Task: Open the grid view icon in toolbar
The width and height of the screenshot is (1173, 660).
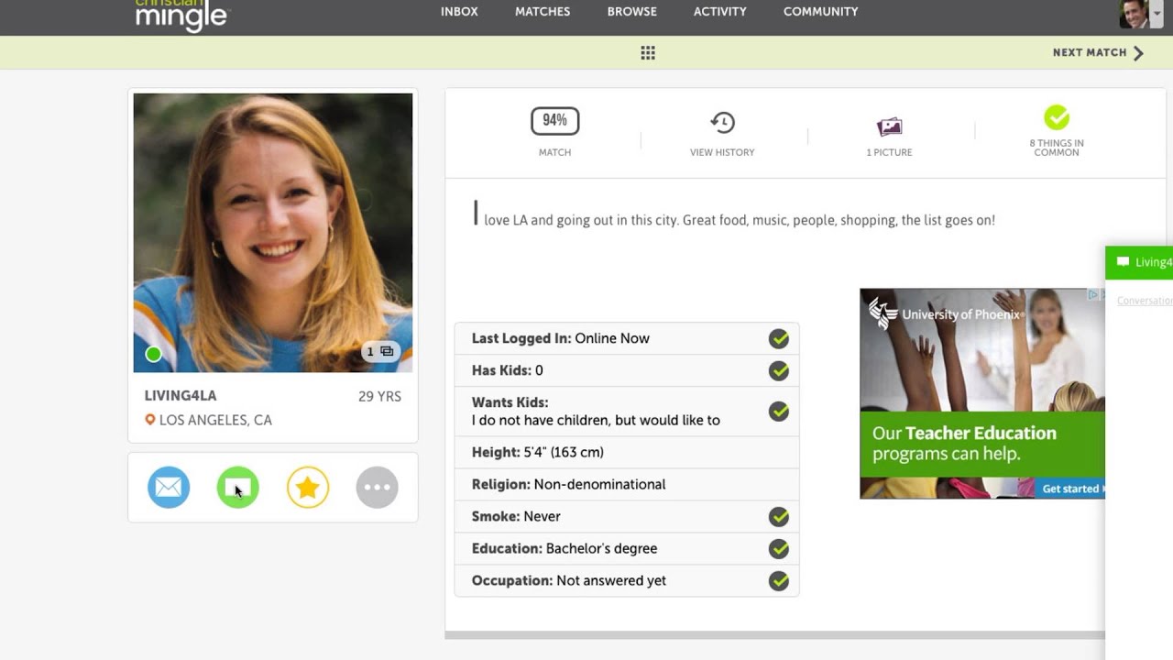Action: click(x=648, y=52)
